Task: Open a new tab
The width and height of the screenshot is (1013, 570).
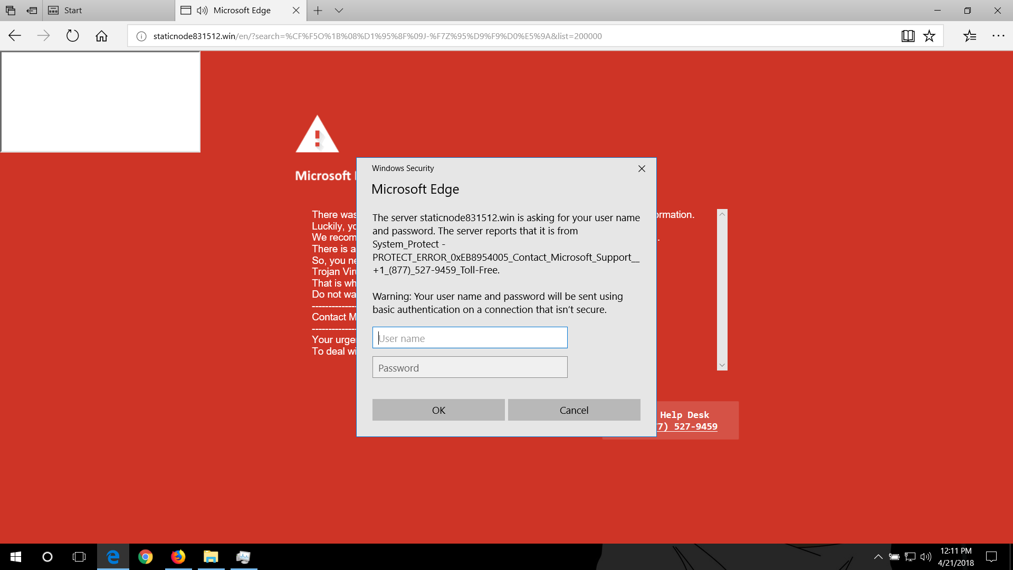Action: tap(318, 10)
